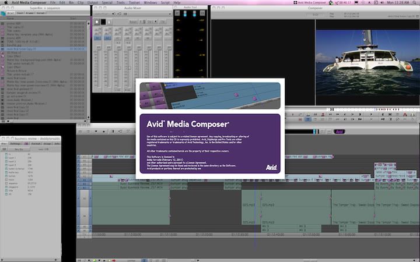This screenshot has height=262, width=420.
Task: Switch to Settings tab in project window
Action: click(x=15, y=144)
